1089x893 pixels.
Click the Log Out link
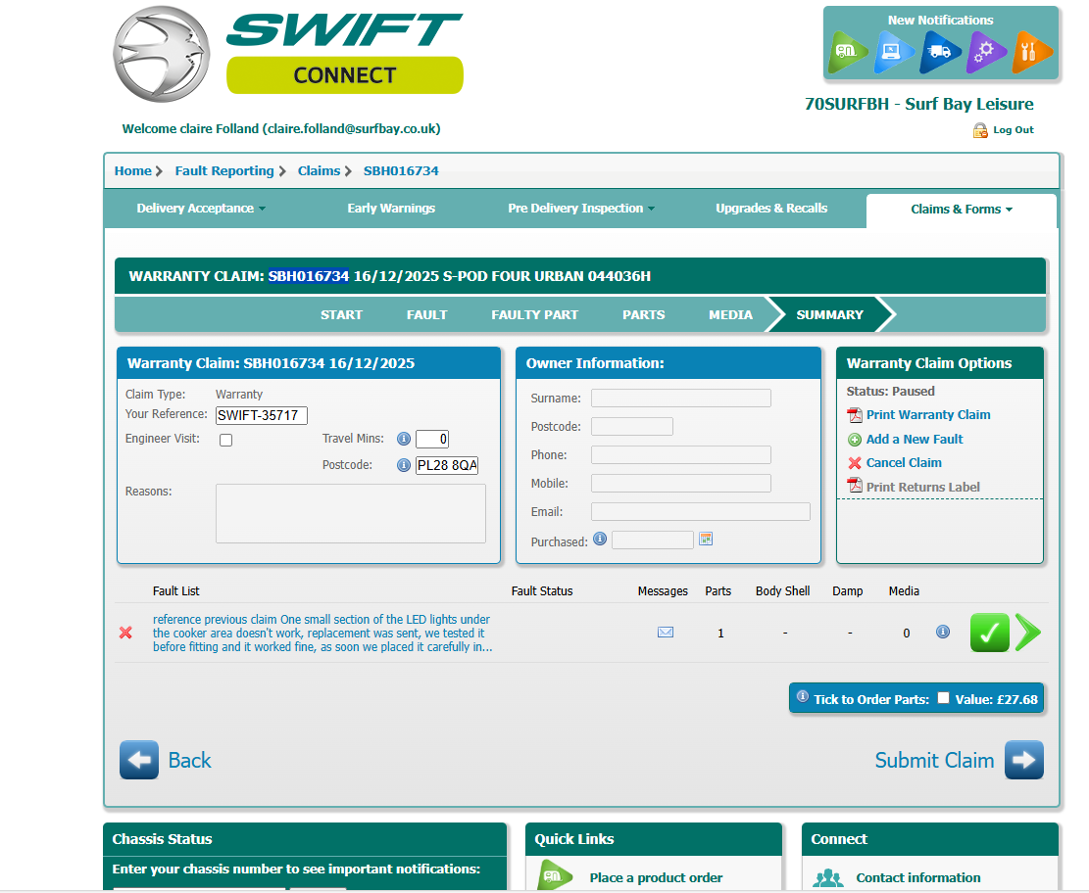pyautogui.click(x=1013, y=130)
